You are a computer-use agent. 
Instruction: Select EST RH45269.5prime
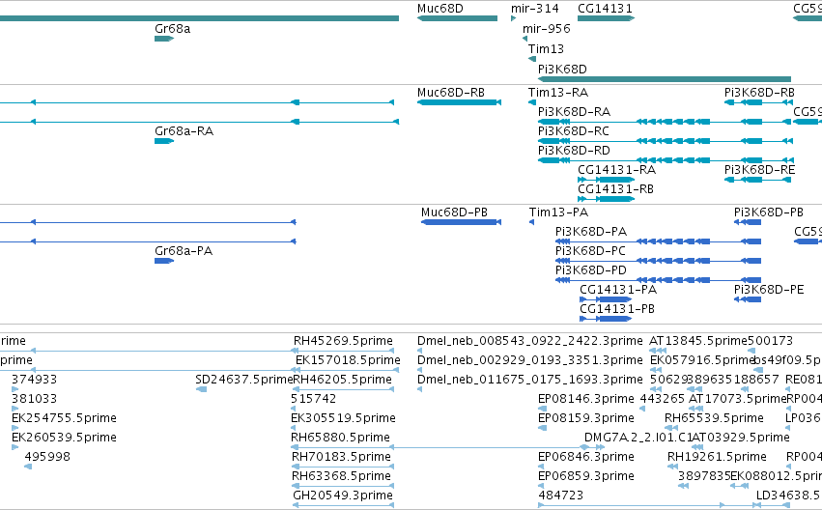pos(343,341)
